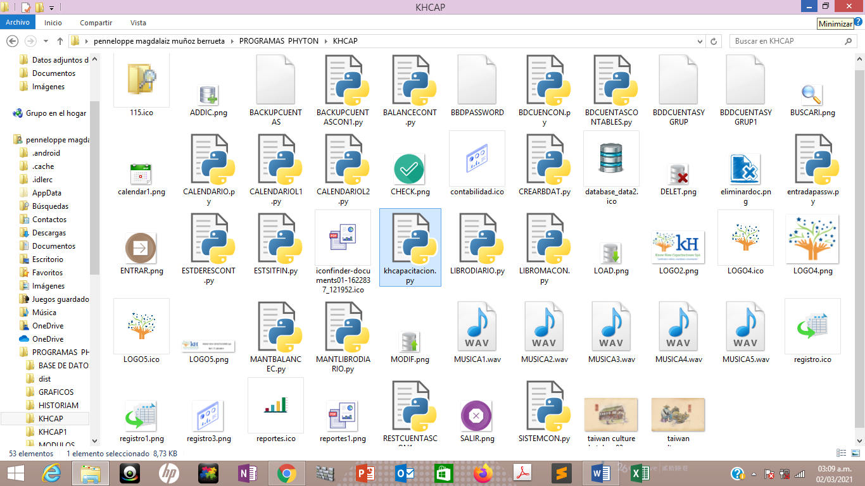Viewport: 865px width, 486px height.
Task: Open the Inicio ribbon tab
Action: click(53, 23)
